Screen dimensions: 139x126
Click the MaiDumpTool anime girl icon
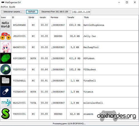(x=6, y=47)
